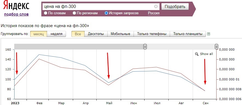
Task: Focus the search query input field
Action: click(x=99, y=7)
